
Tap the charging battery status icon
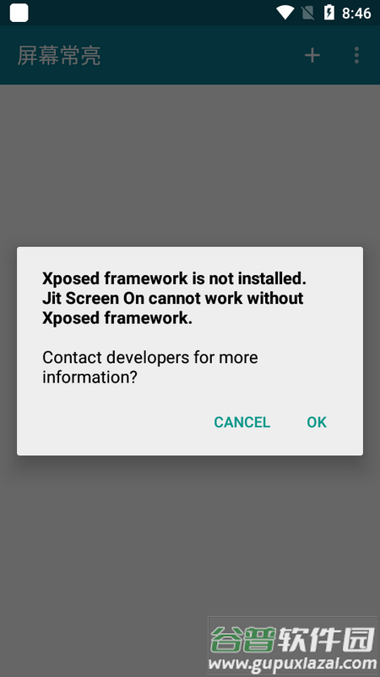pos(329,13)
